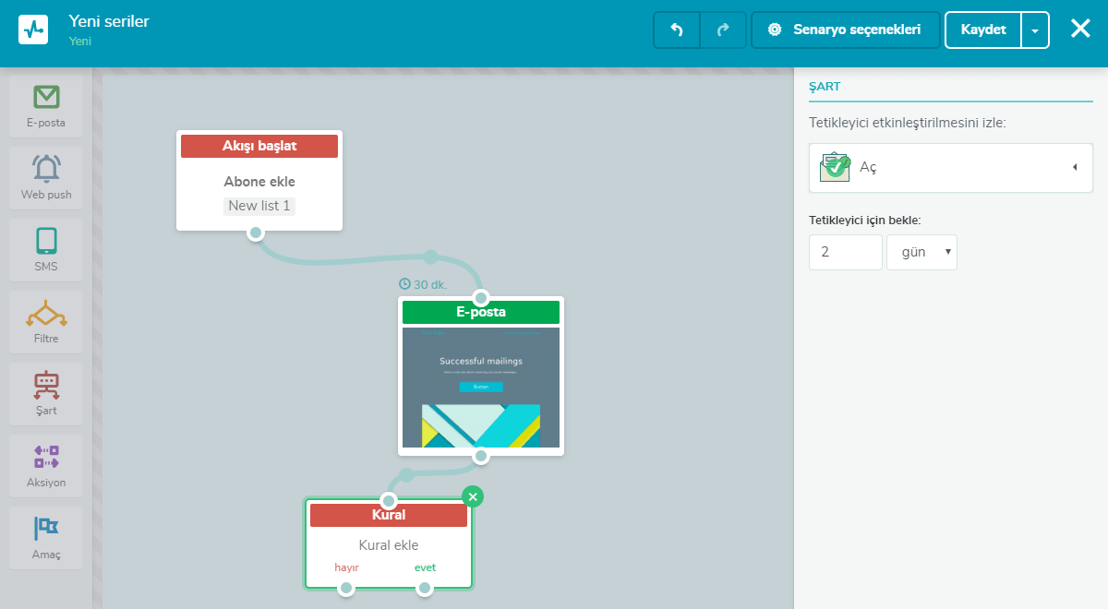Click the evet output connector of Kural
Image resolution: width=1108 pixels, height=609 pixels.
pos(425,588)
